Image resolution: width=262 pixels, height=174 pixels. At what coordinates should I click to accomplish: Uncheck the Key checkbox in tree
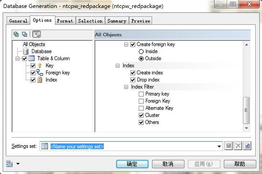pos(33,66)
